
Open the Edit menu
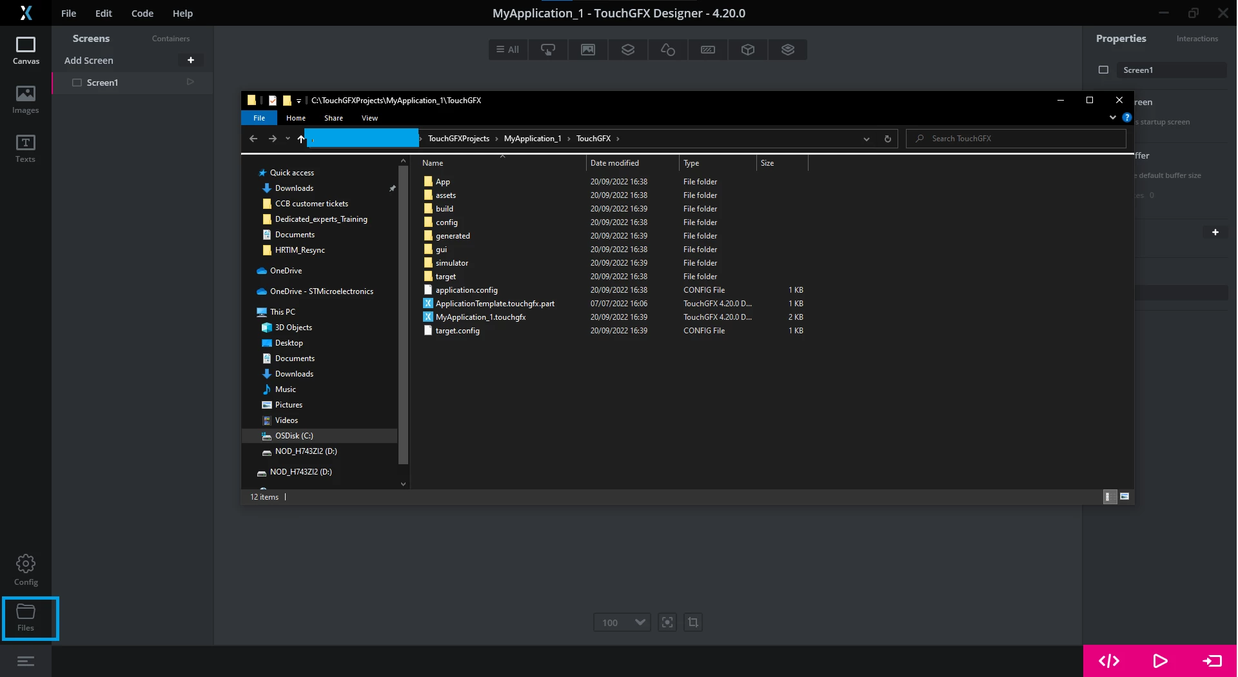point(103,13)
